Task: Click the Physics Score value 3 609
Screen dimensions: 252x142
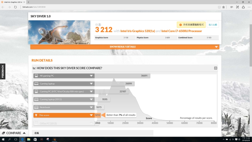Action: [168, 38]
